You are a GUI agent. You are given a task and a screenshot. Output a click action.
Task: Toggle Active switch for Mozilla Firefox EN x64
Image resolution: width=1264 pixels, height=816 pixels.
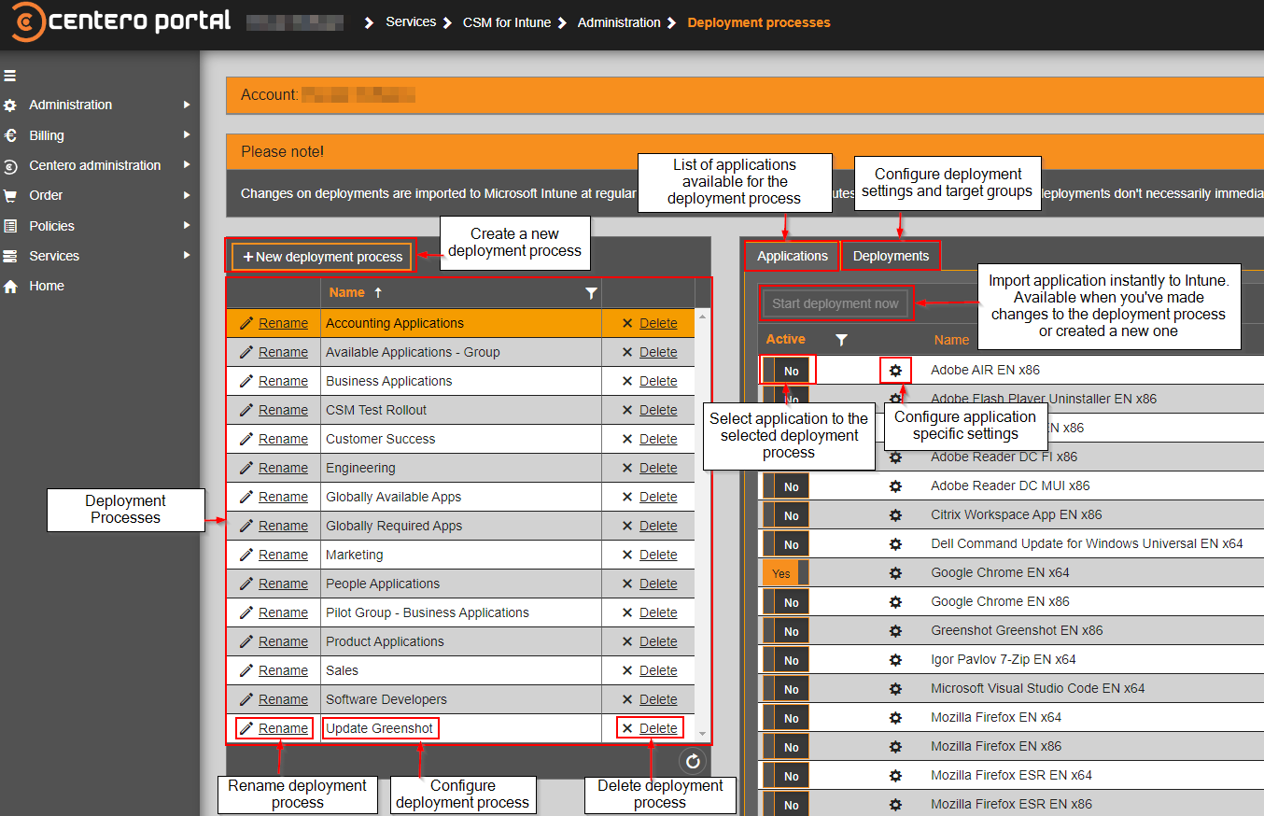click(786, 718)
